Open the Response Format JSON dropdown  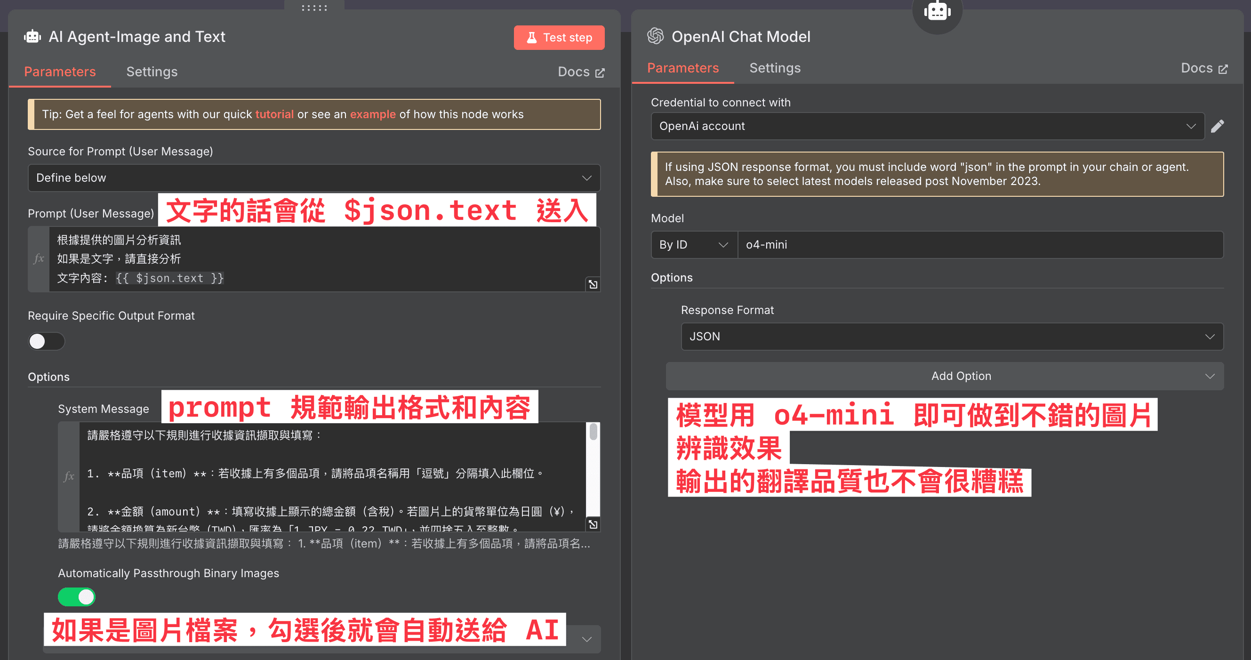pos(952,337)
